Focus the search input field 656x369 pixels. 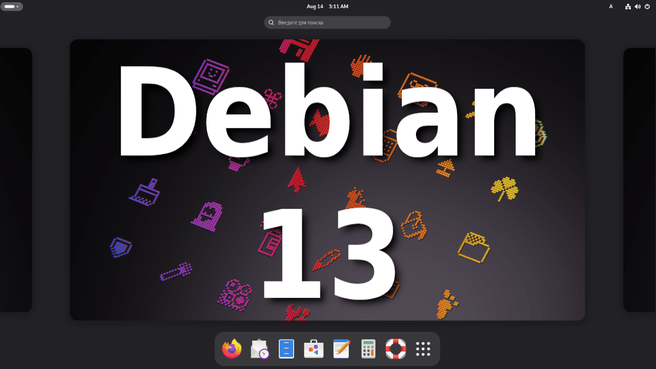[x=333, y=22]
